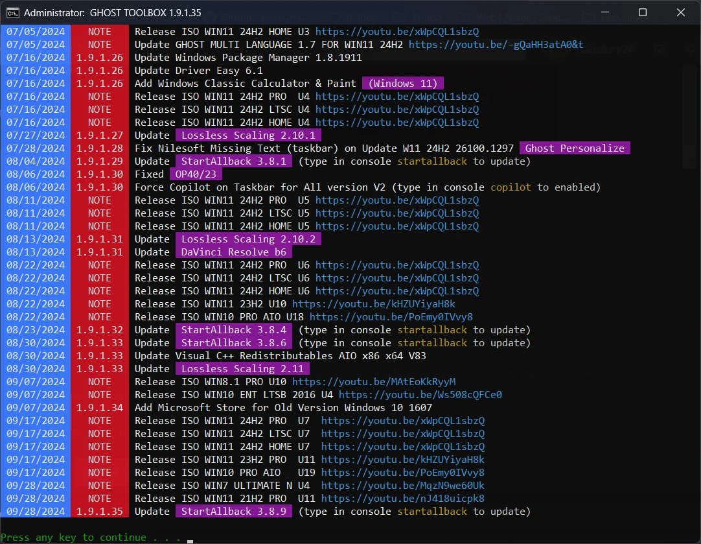Open the WIN11 21H2 PRO U11 link
Image resolution: width=701 pixels, height=544 pixels.
click(403, 499)
